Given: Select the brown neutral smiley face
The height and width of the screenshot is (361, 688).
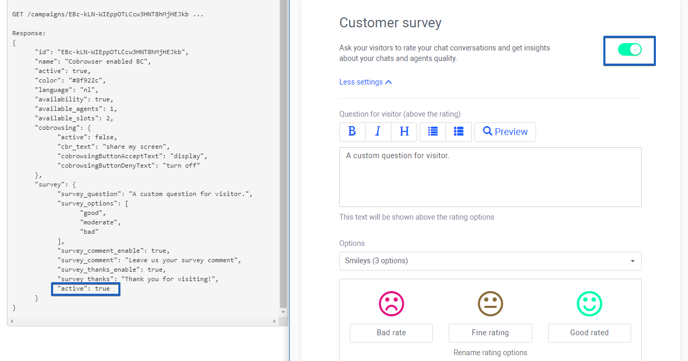Looking at the screenshot, I should tap(490, 304).
